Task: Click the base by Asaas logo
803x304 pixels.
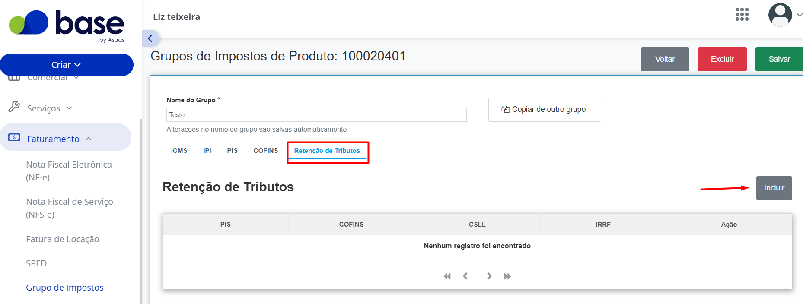Action: pyautogui.click(x=67, y=26)
